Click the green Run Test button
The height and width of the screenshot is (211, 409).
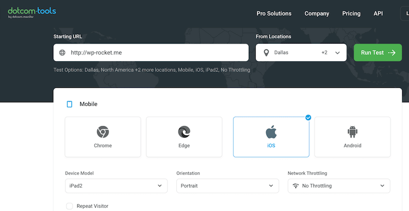coord(377,53)
